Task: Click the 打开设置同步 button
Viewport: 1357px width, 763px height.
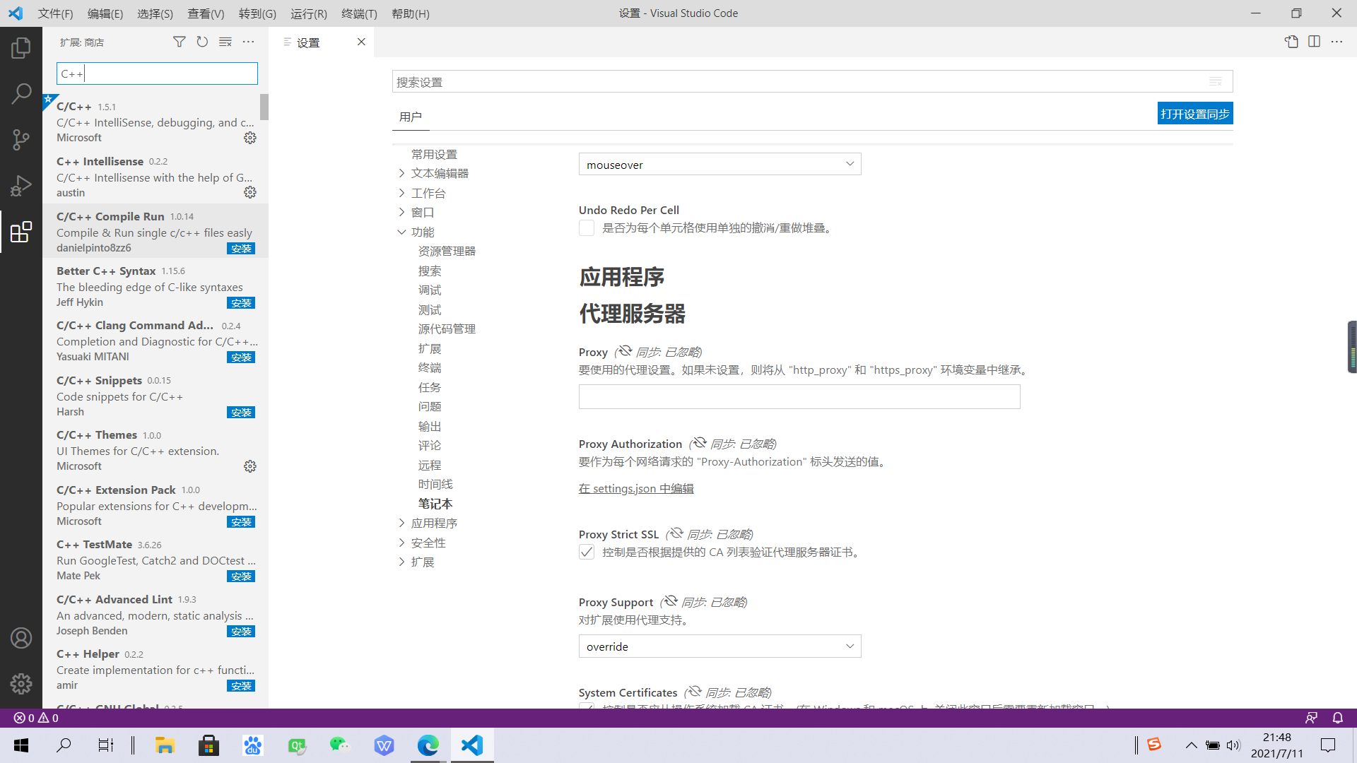Action: click(x=1194, y=113)
